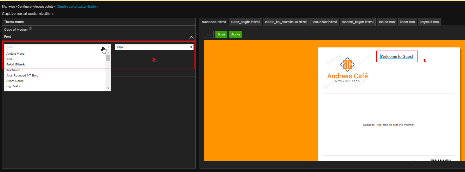
Task: Select Andale Mono from font list
Action: 16,54
